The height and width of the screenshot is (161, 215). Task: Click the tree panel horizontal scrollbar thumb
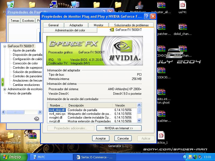15,112
